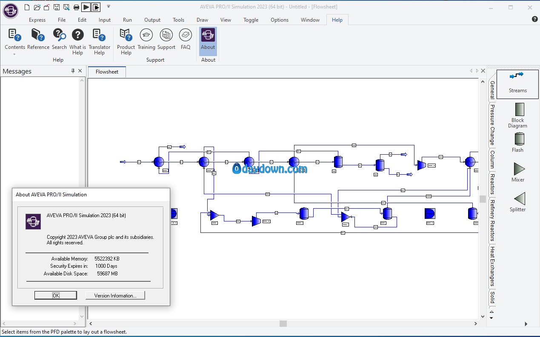Viewport: 540px width, 337px height.
Task: Expand the quick access toolbar customize arrow
Action: [109, 7]
